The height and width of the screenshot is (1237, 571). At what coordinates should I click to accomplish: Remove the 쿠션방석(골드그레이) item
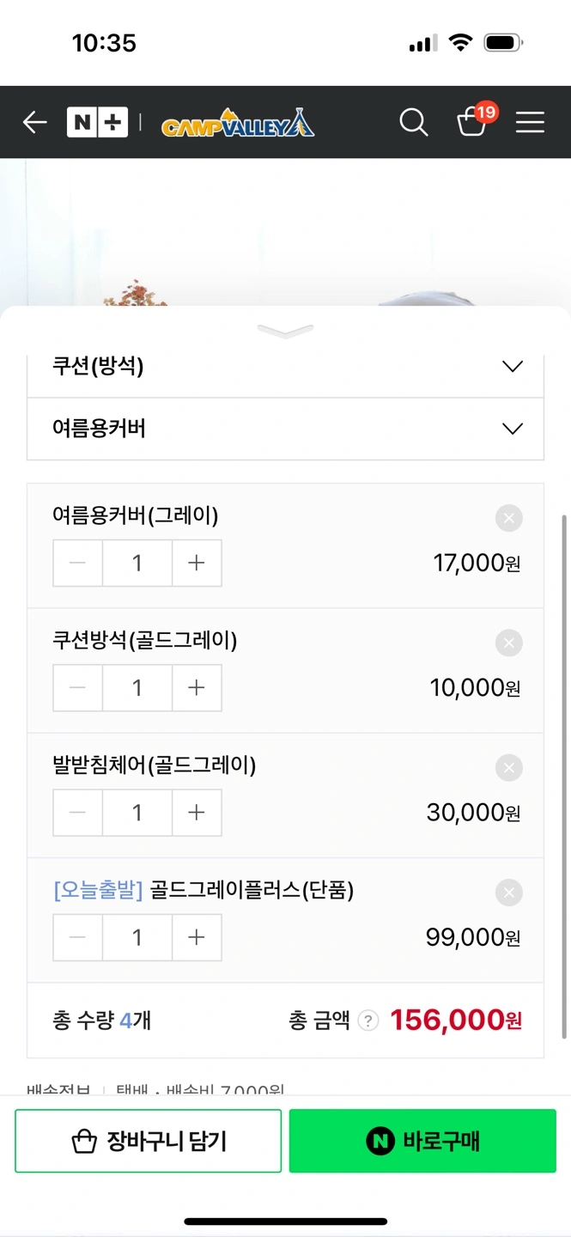tap(508, 643)
